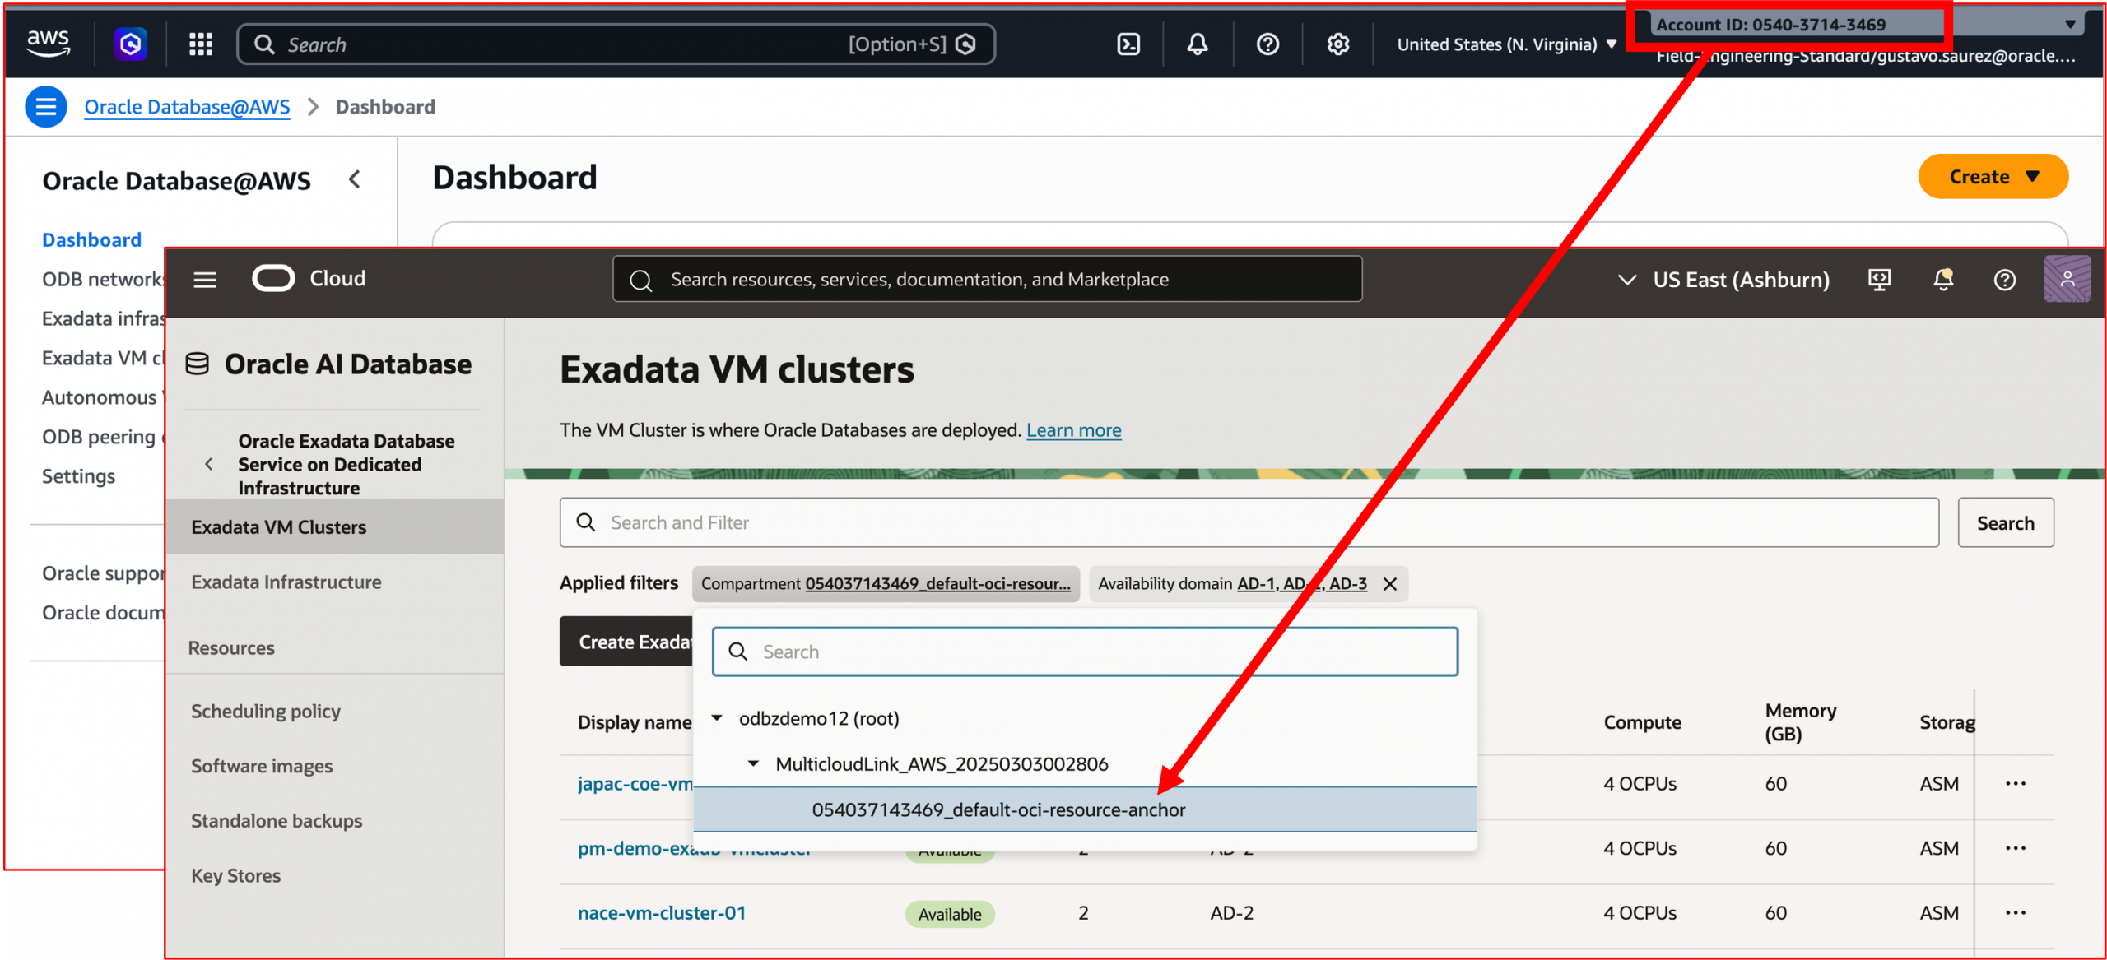Open the Learn more link
Image resolution: width=2107 pixels, height=960 pixels.
(x=1073, y=429)
